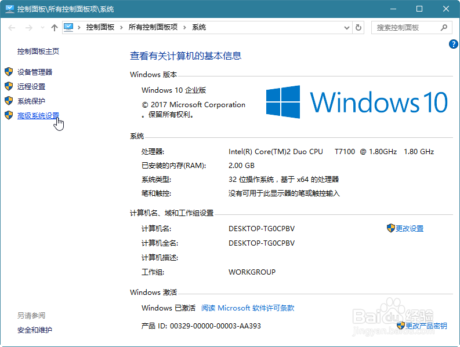This screenshot has width=460, height=347.
Task: Select 控制面板 breadcrumb
Action: point(100,28)
